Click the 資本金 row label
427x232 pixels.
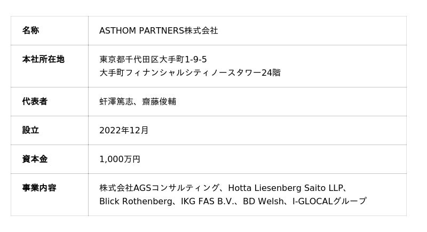coord(35,159)
